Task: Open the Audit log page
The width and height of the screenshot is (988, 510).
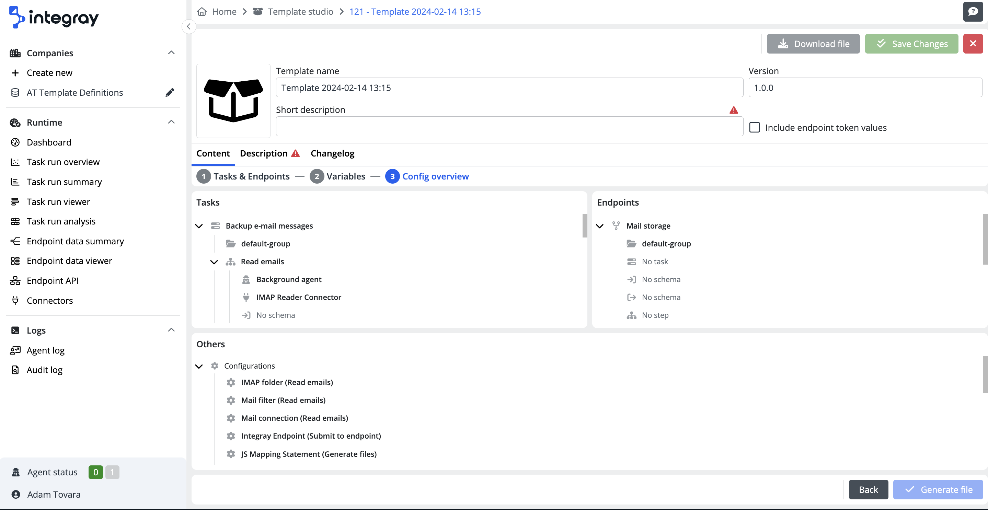Action: click(x=44, y=370)
